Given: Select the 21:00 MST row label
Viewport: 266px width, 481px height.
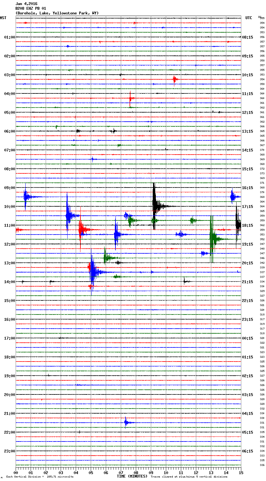Looking at the screenshot, I should 10,414.
